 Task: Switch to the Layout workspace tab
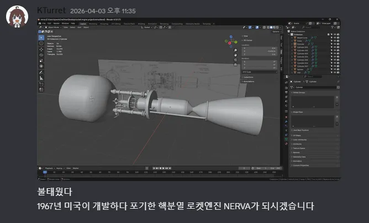point(83,24)
